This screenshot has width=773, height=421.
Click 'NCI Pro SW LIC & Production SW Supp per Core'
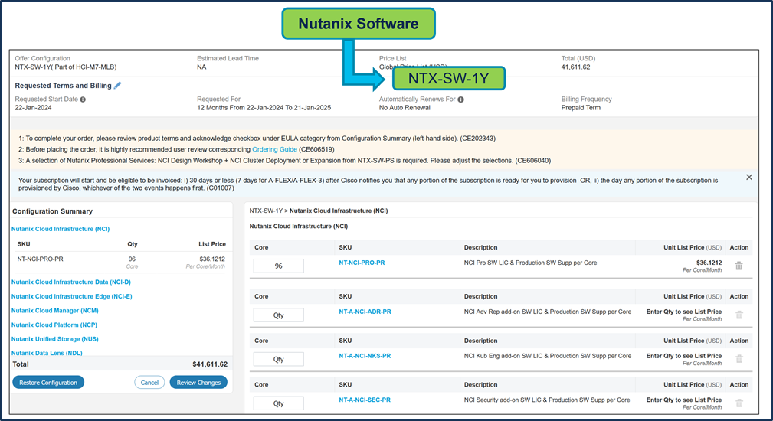click(x=530, y=263)
